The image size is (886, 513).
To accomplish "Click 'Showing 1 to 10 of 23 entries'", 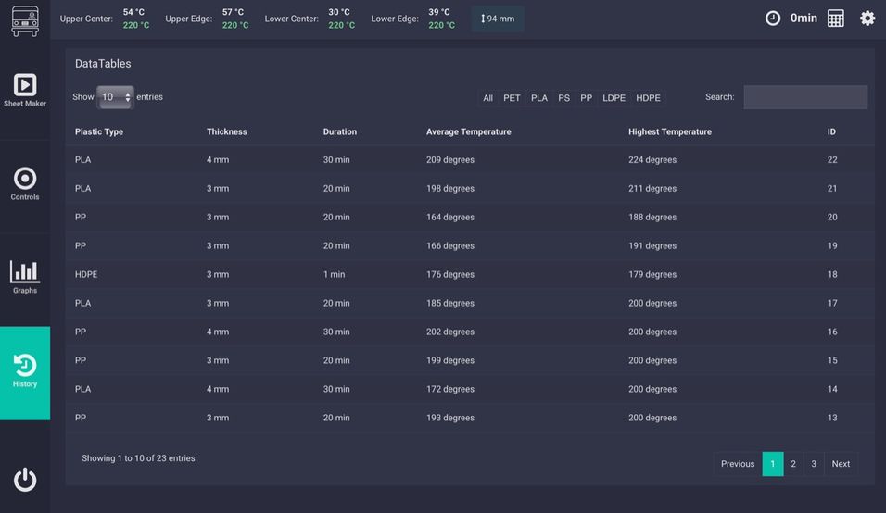I will [138, 458].
